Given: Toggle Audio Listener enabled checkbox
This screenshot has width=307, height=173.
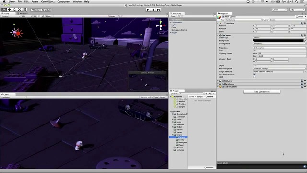Looking at the screenshot, I should click(223, 86).
